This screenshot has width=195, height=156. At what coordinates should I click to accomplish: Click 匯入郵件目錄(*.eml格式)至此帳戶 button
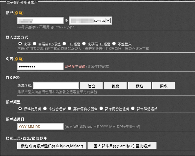click(x=122, y=146)
